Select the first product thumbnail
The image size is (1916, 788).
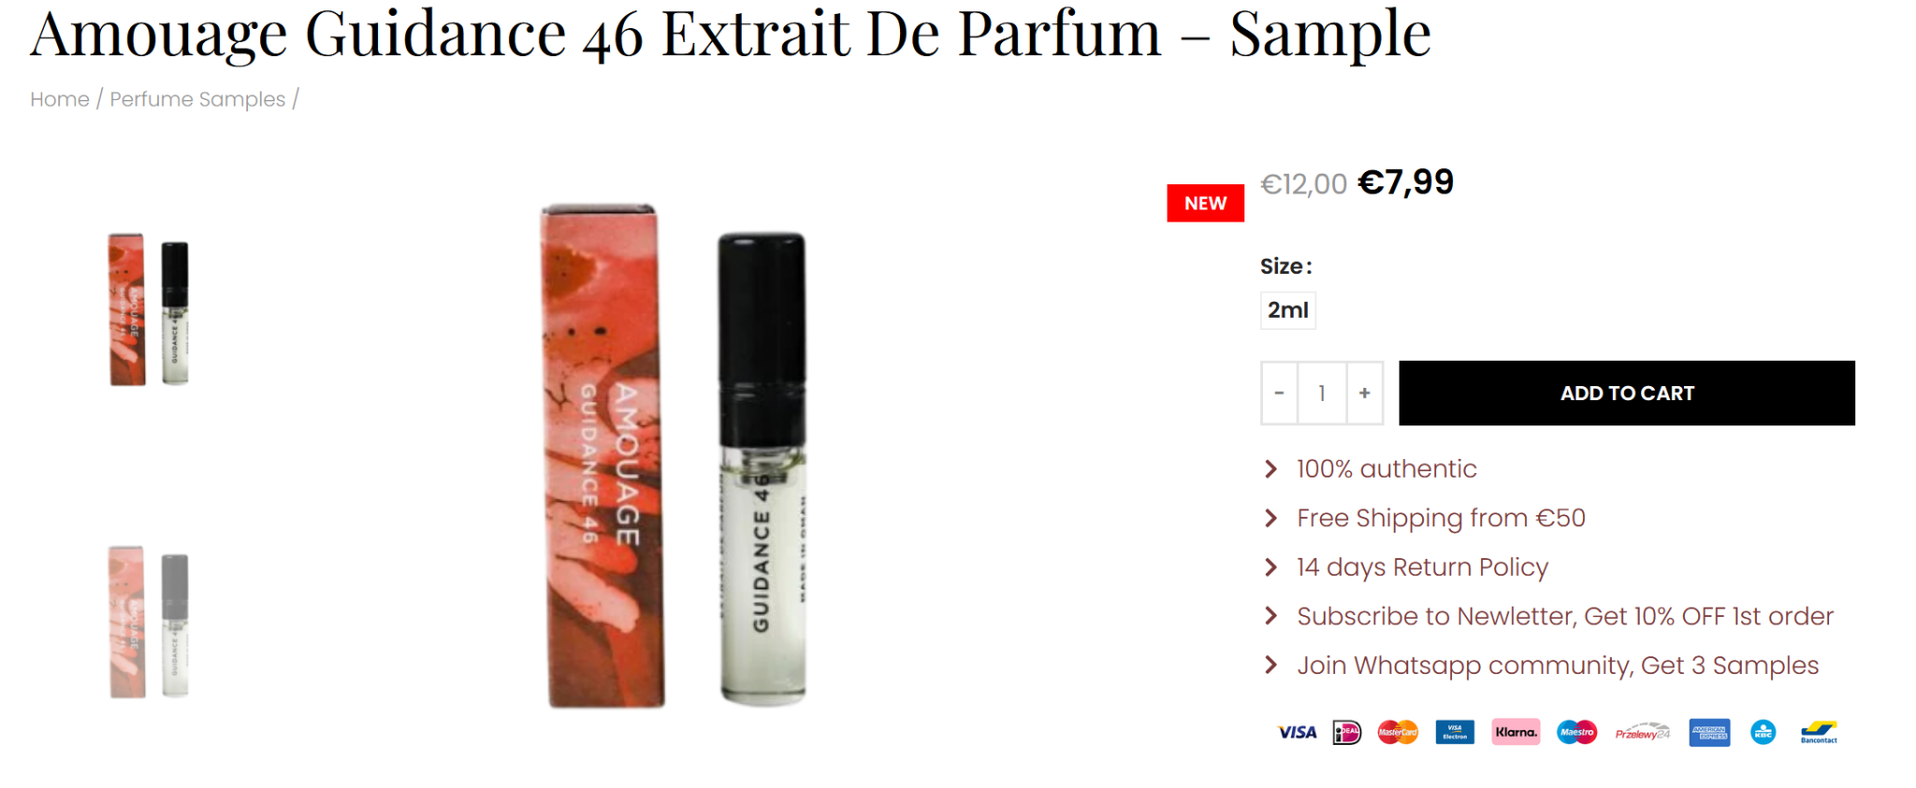click(149, 309)
